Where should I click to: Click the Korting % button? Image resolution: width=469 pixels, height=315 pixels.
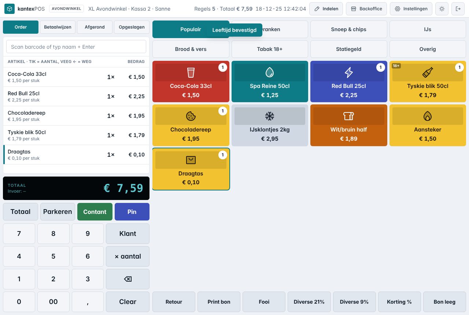click(399, 302)
